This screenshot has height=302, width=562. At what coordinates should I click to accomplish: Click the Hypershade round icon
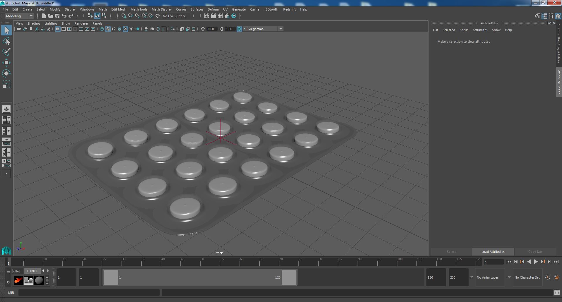coord(234,16)
